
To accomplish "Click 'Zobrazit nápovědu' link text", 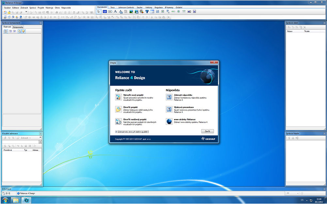I will (183, 95).
